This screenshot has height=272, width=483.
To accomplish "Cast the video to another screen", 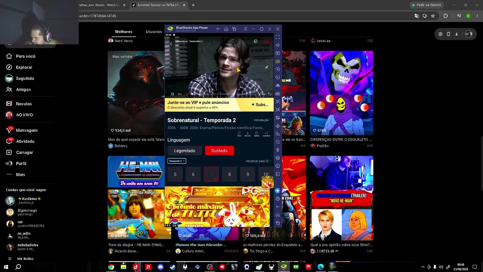I will pos(255,41).
